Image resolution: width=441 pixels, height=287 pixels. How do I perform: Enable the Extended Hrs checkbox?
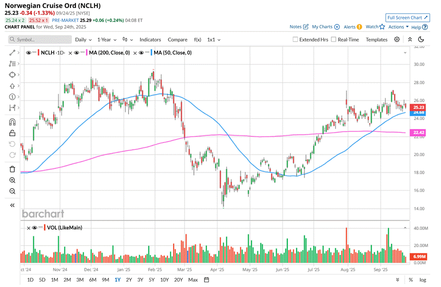(295, 39)
